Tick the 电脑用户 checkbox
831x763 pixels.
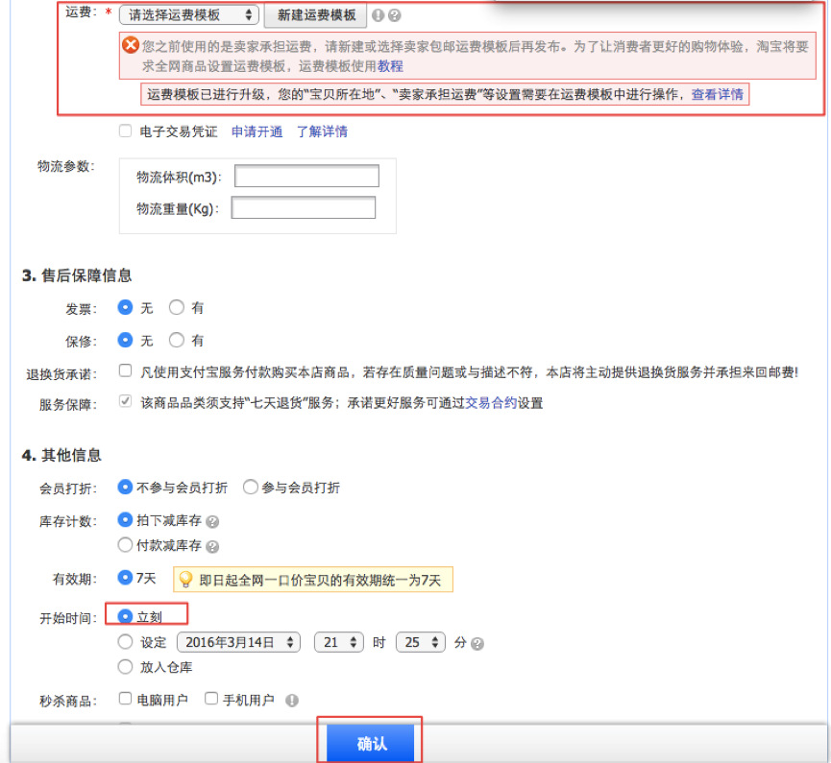click(125, 700)
